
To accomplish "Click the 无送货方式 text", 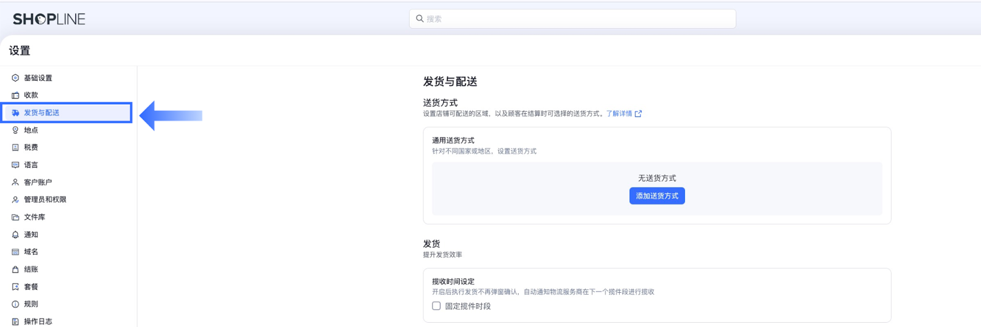I will coord(657,178).
